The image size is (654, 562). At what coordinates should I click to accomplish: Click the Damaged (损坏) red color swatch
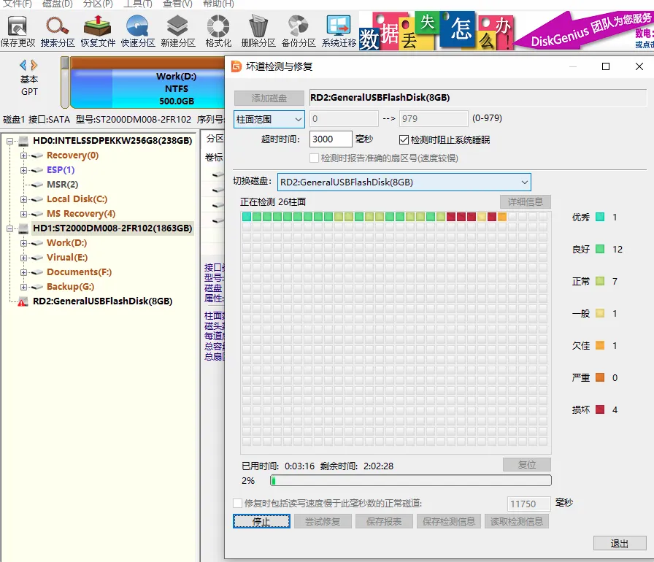point(600,409)
